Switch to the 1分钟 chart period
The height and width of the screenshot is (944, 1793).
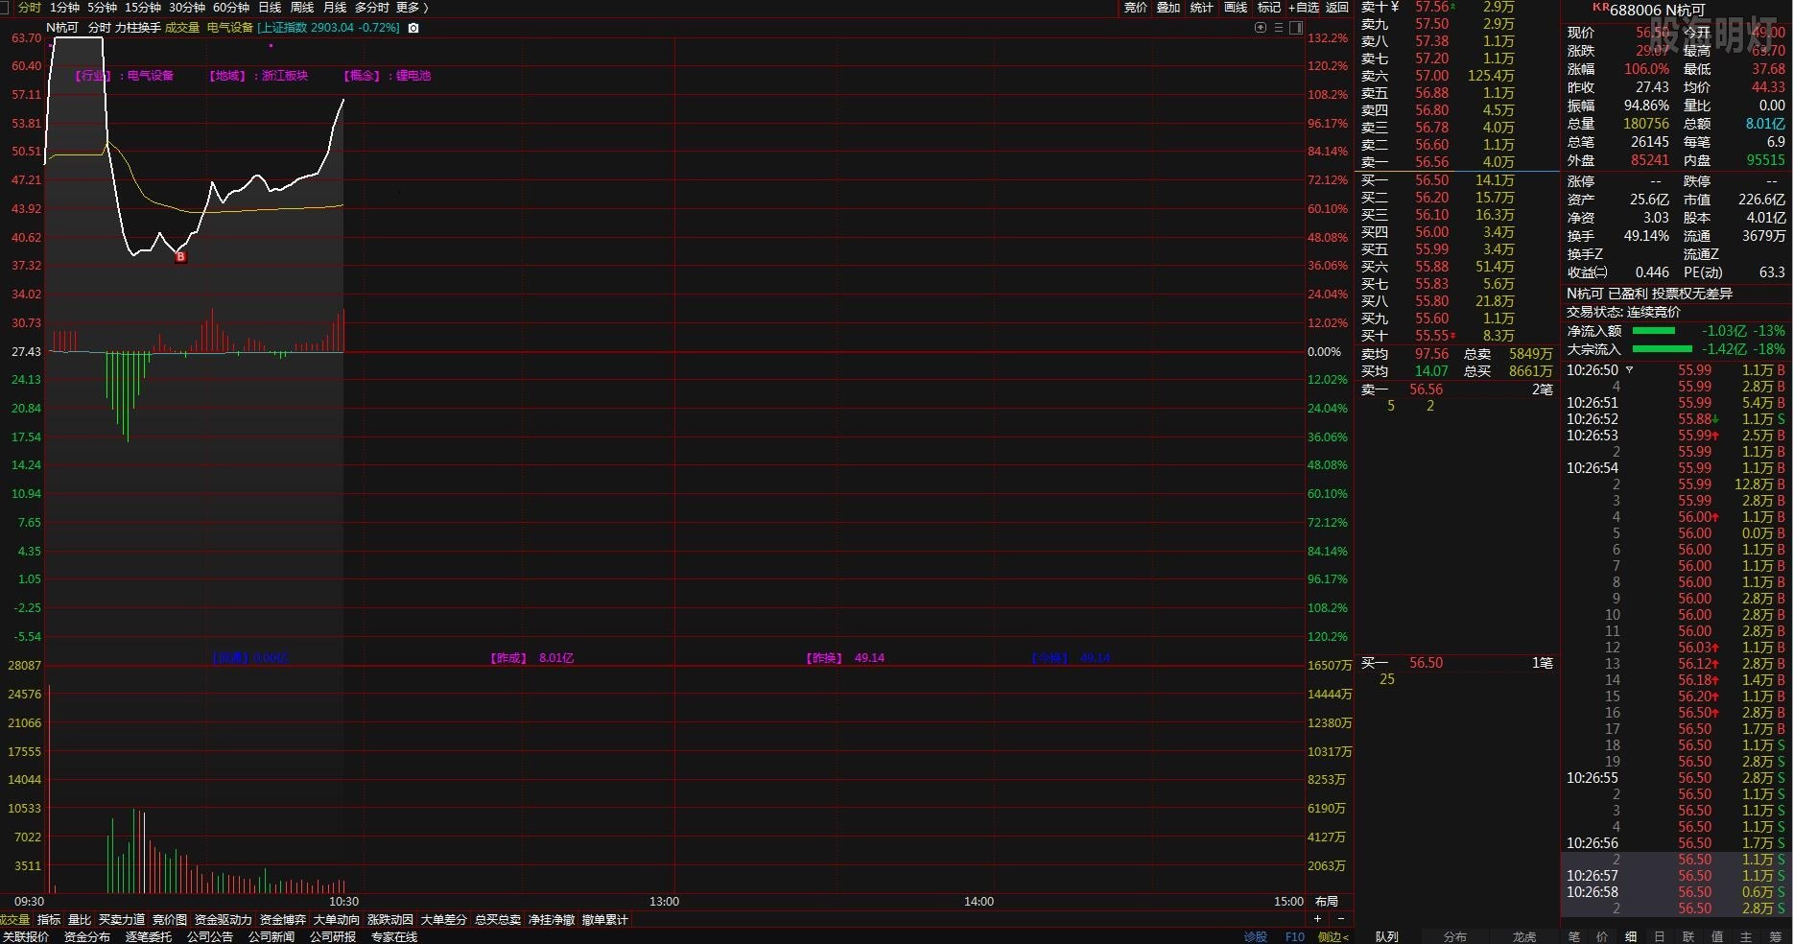(x=64, y=7)
